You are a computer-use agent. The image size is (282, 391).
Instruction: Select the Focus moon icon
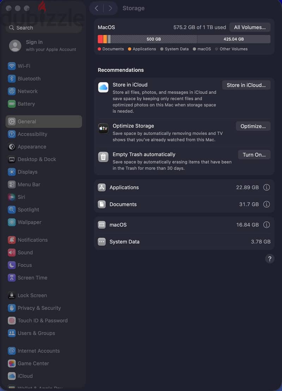(12, 265)
